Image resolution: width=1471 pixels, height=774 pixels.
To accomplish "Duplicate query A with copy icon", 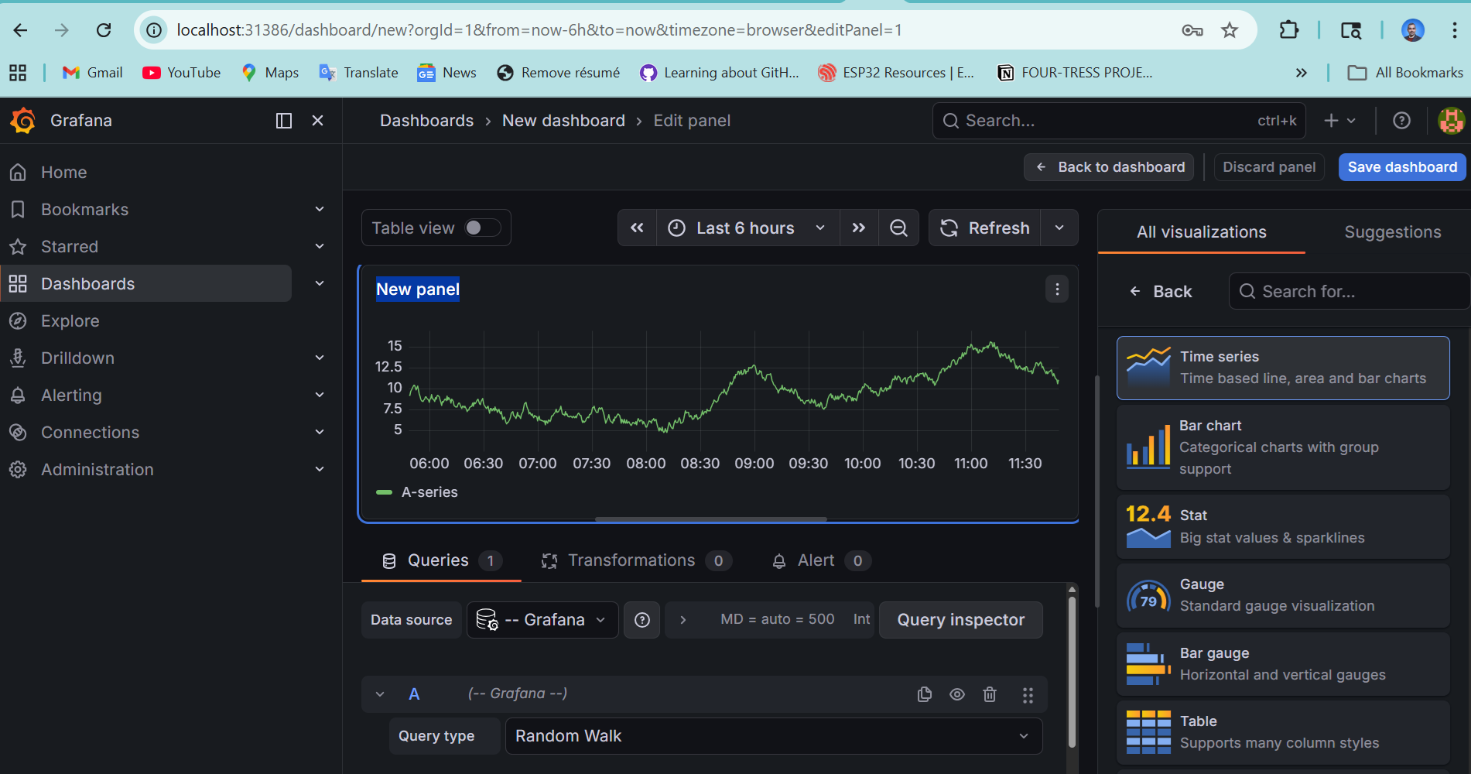I will point(924,694).
